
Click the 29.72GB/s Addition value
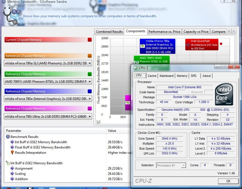click(115, 179)
